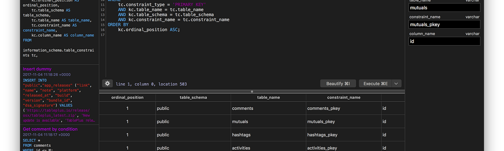This screenshot has width=504, height=151.
Task: Place cursor on the ORDER BY line
Action: [x=118, y=24]
